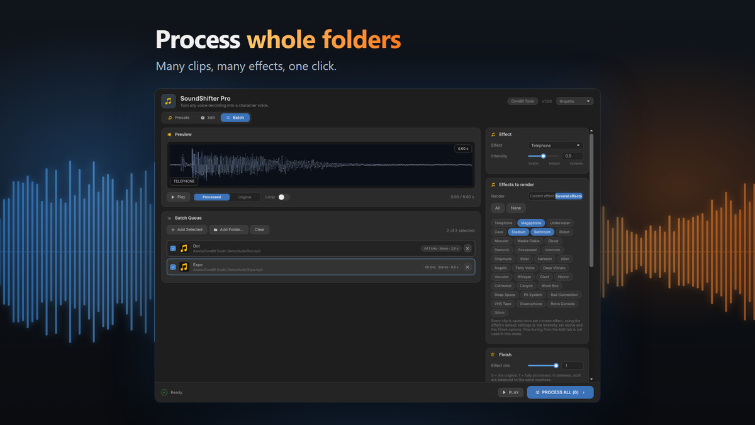
Task: Enable the Underwater effect chip
Action: pyautogui.click(x=559, y=223)
